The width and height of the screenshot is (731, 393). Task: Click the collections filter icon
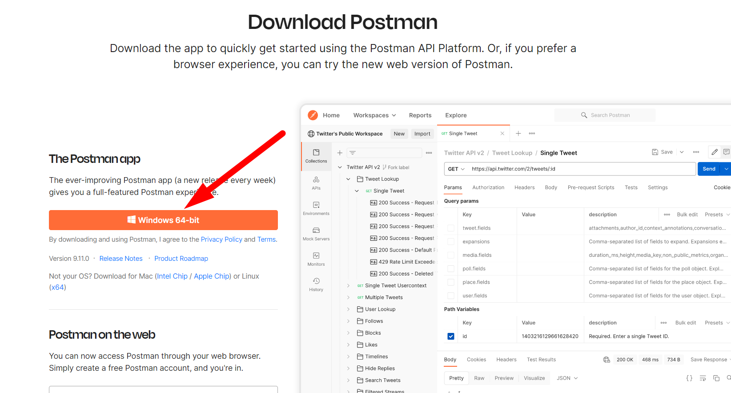pyautogui.click(x=353, y=153)
